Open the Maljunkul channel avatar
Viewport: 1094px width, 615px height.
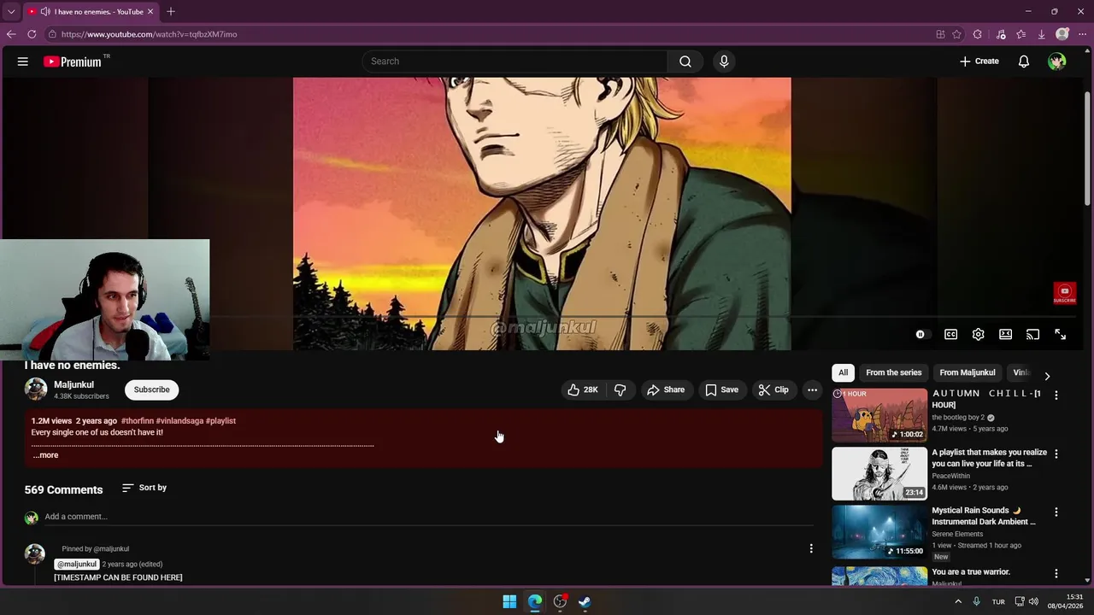(x=36, y=389)
